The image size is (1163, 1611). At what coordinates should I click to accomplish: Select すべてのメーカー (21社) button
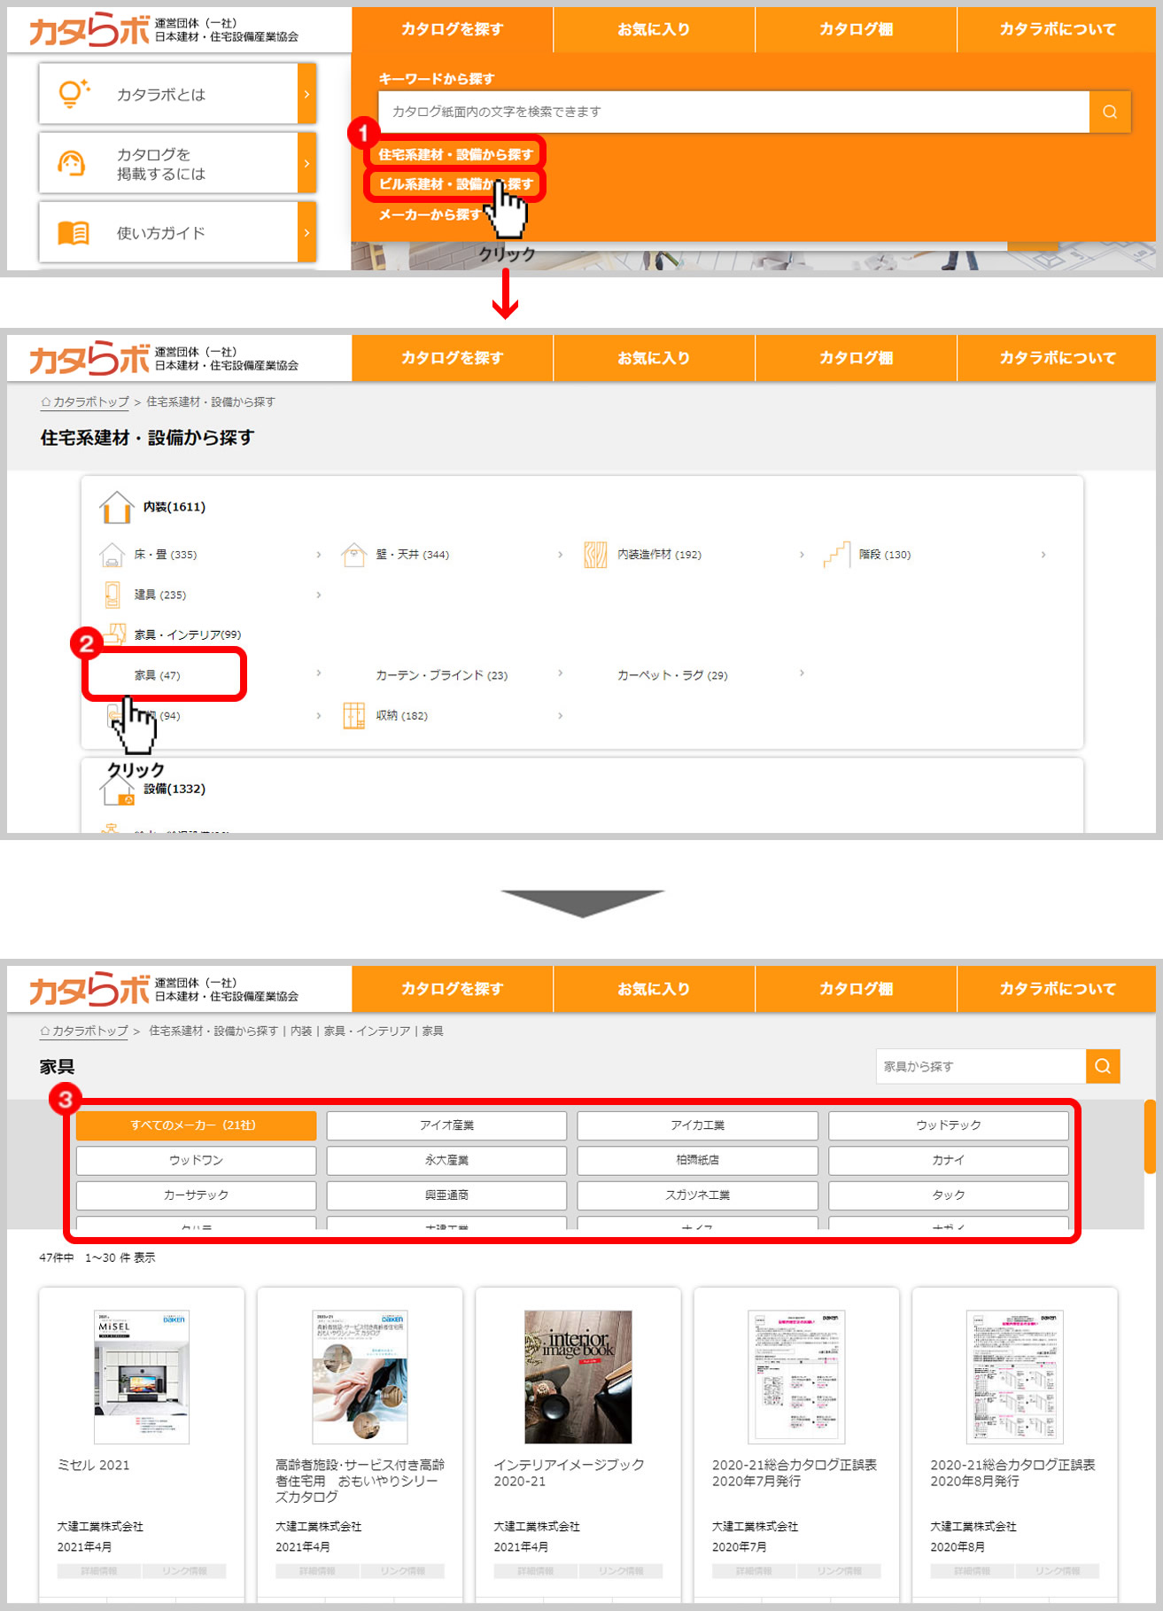pyautogui.click(x=196, y=1125)
